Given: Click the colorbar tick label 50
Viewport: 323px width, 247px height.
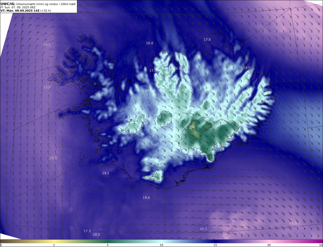Looking at the screenshot, I should (x=321, y=245).
